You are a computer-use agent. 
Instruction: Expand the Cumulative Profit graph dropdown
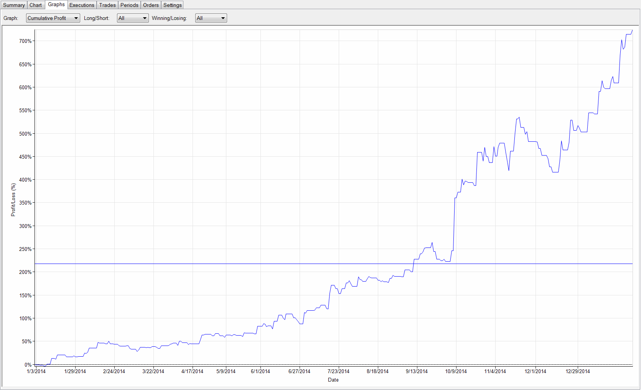[x=53, y=18]
